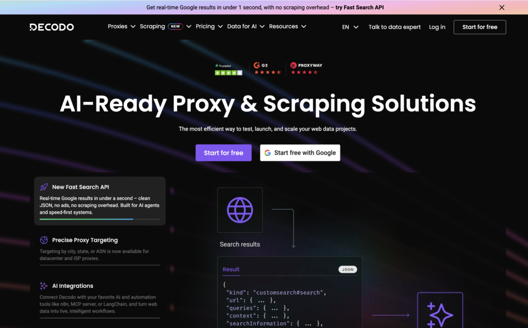
Task: Click the "kind": "customsearch#search" code line
Action: coord(276,292)
